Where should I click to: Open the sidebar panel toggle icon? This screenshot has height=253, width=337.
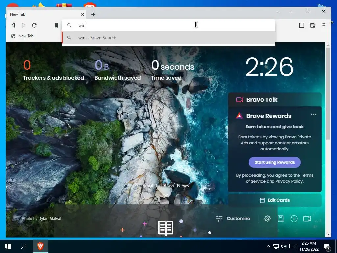click(301, 25)
